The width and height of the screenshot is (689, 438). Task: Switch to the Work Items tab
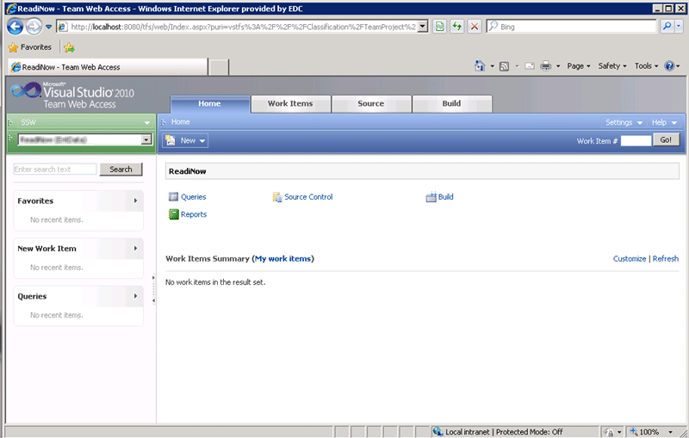pyautogui.click(x=290, y=104)
